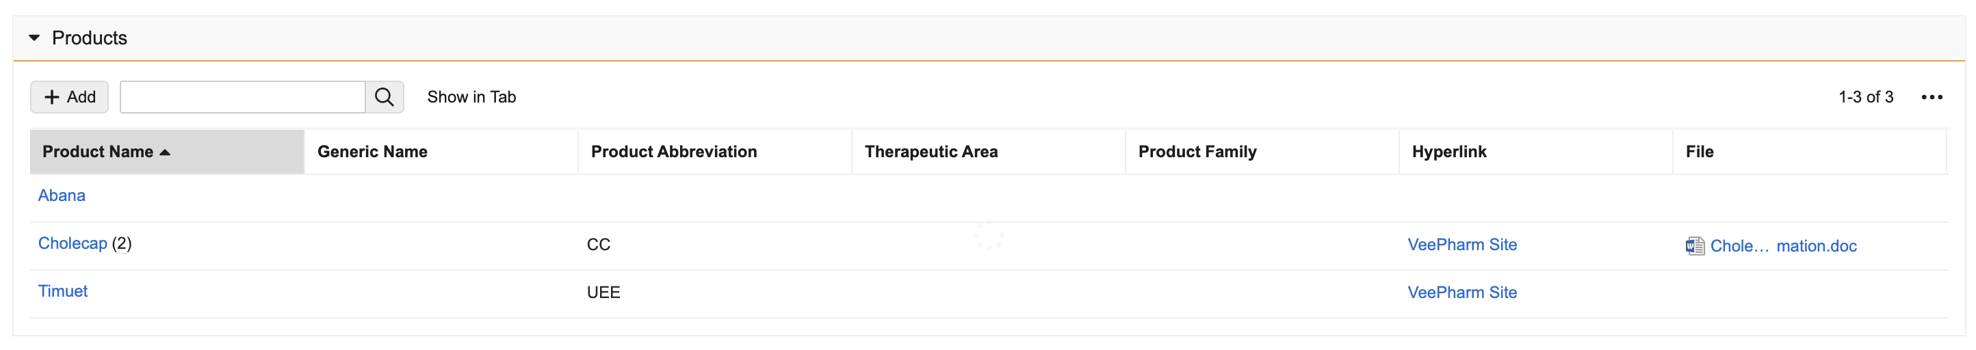This screenshot has height=350, width=1976.
Task: Click the Show in Tab link
Action: [471, 97]
